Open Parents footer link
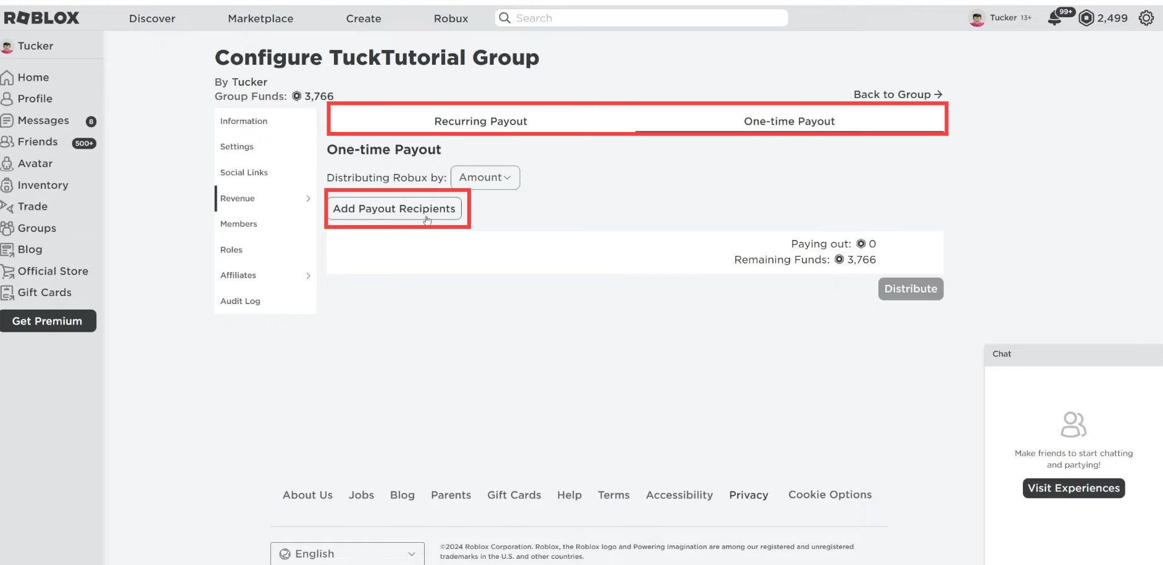The width and height of the screenshot is (1163, 565). [451, 495]
